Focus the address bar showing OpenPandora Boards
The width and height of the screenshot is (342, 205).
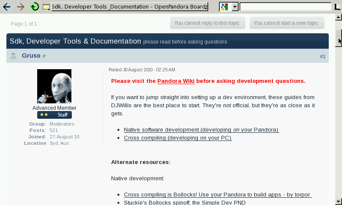pos(130,7)
